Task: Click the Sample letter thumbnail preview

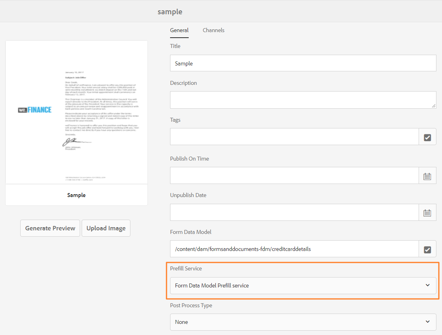Action: (x=77, y=112)
